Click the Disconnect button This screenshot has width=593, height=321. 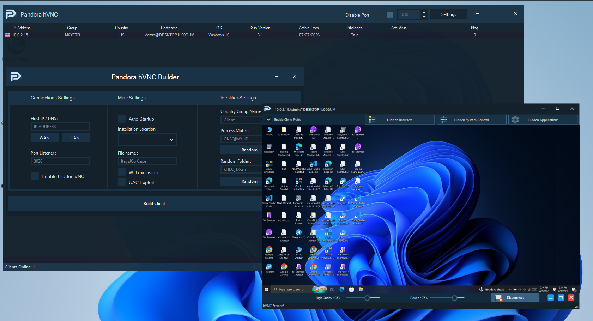[515, 298]
